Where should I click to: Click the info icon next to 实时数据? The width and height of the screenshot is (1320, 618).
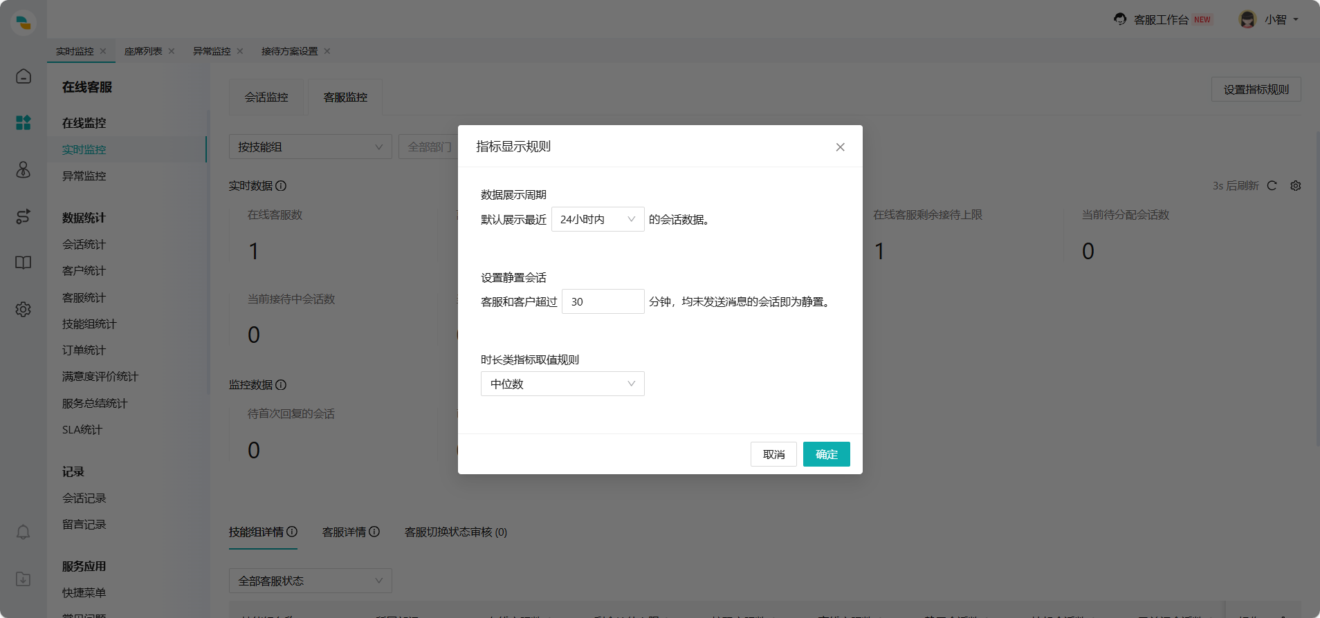(281, 186)
